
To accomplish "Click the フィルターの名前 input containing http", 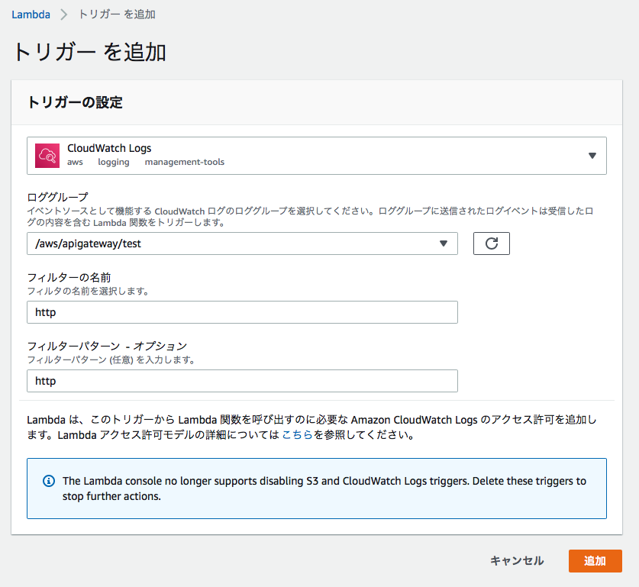I will tap(242, 311).
